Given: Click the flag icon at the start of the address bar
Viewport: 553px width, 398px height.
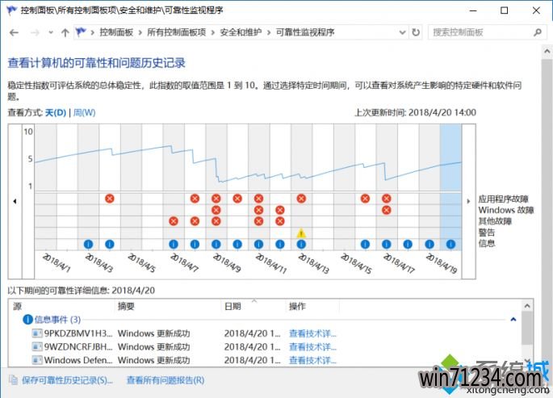Looking at the screenshot, I should (x=81, y=32).
